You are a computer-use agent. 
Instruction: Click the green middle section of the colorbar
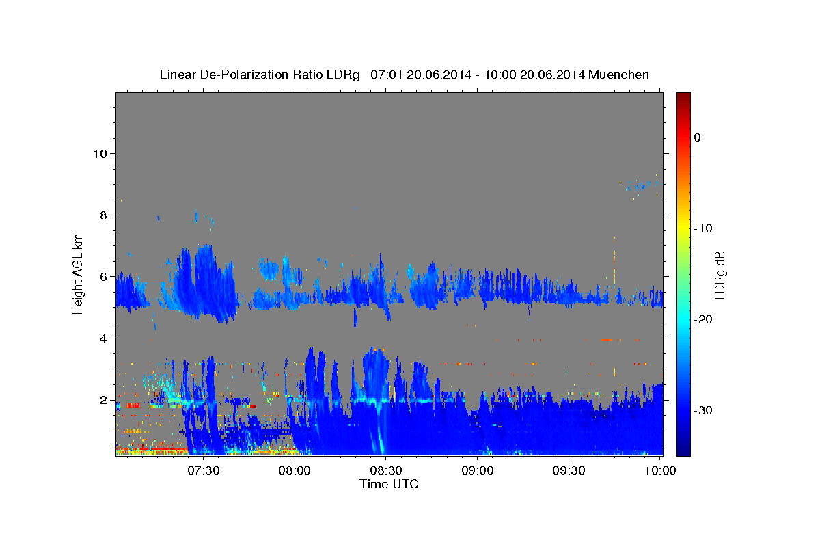pyautogui.click(x=683, y=273)
